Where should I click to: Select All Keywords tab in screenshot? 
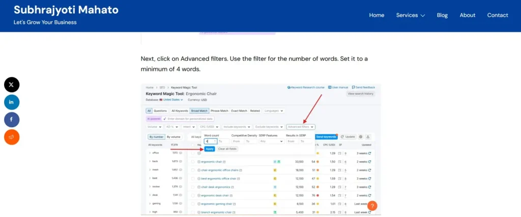pyautogui.click(x=180, y=111)
